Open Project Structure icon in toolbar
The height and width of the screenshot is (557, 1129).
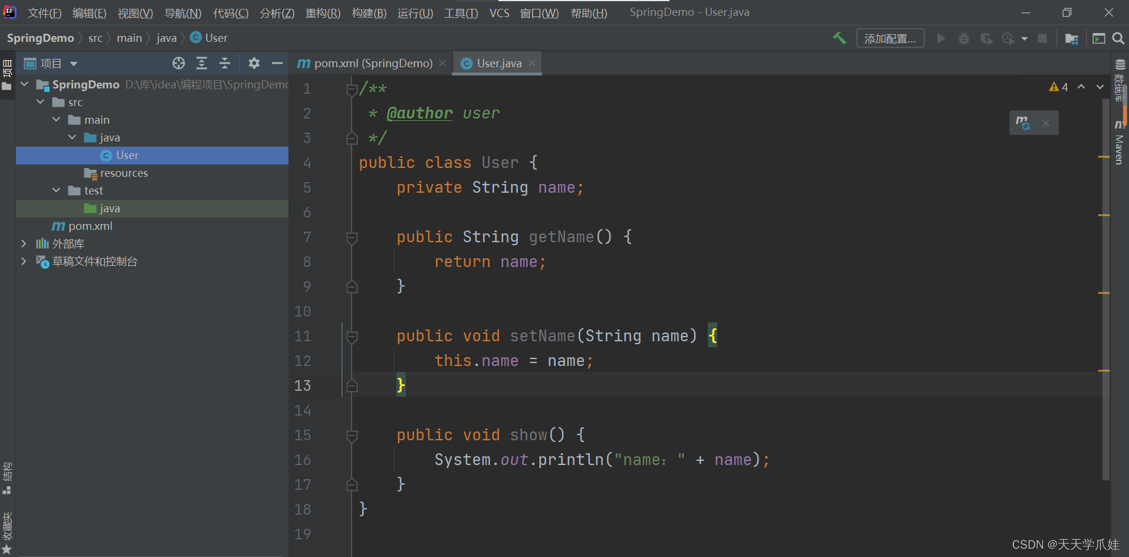(x=1072, y=38)
